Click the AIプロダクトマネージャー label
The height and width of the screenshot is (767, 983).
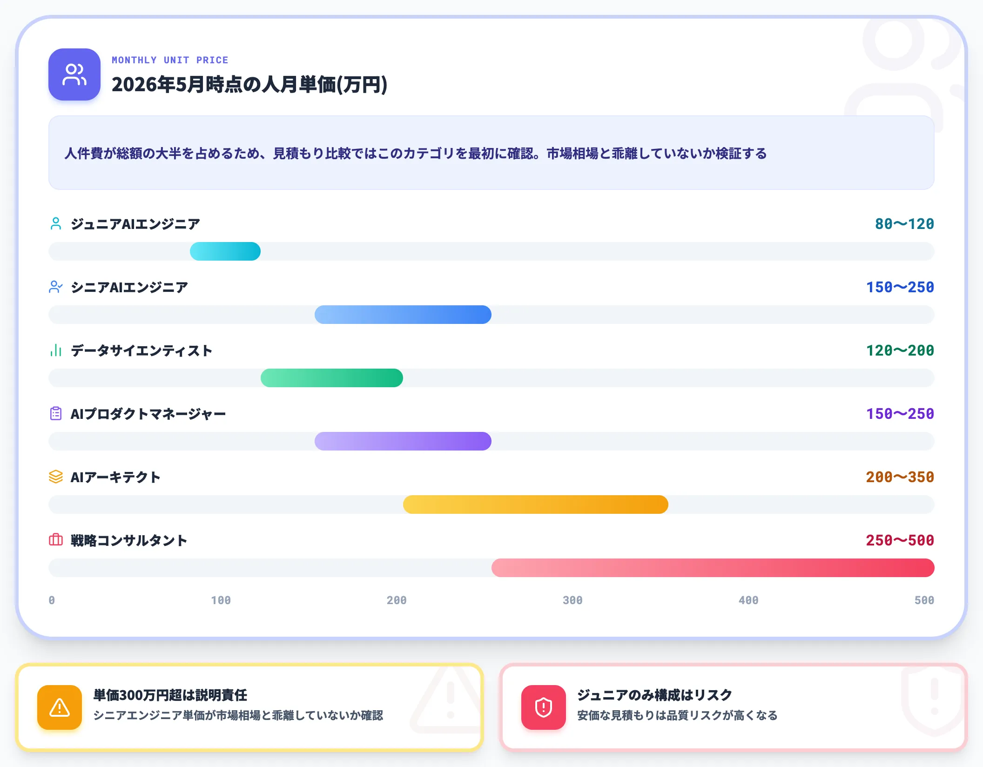[148, 414]
